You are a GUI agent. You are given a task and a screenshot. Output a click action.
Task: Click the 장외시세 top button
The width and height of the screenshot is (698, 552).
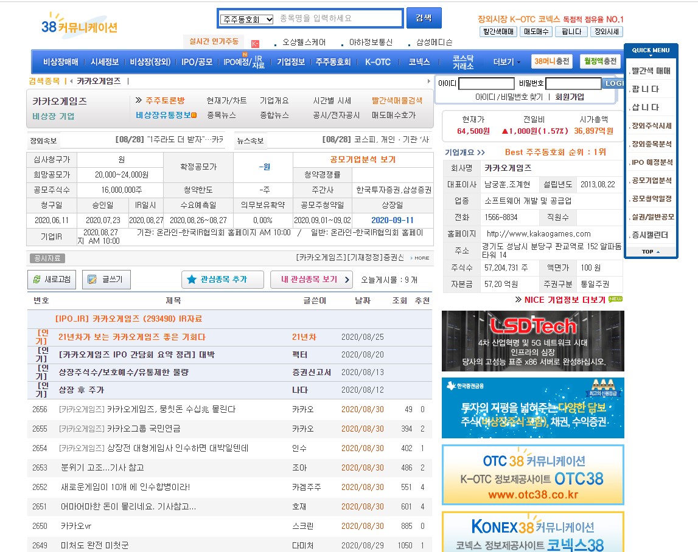(606, 32)
